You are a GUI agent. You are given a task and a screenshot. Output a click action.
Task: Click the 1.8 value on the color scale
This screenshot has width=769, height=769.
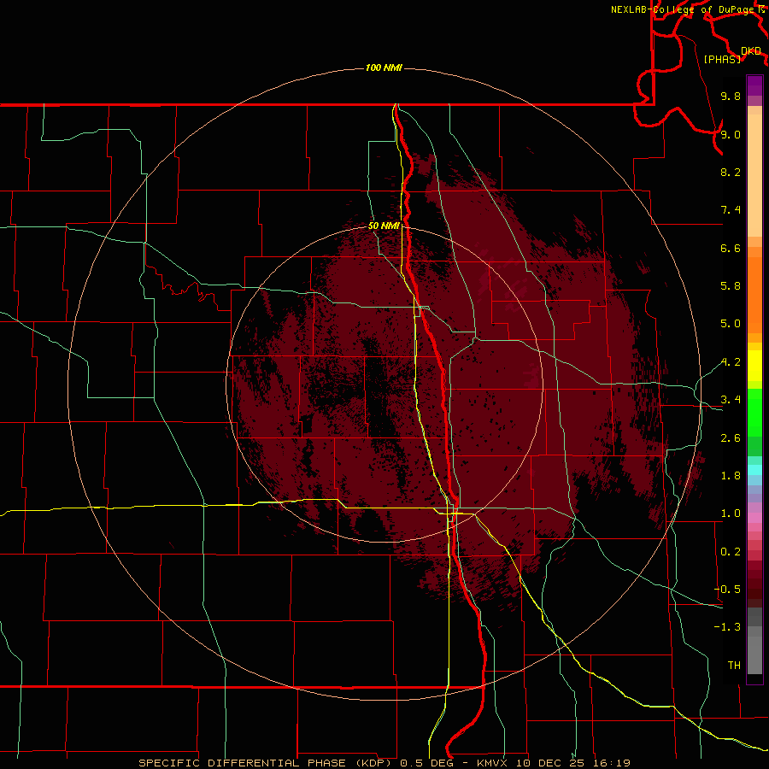click(731, 476)
